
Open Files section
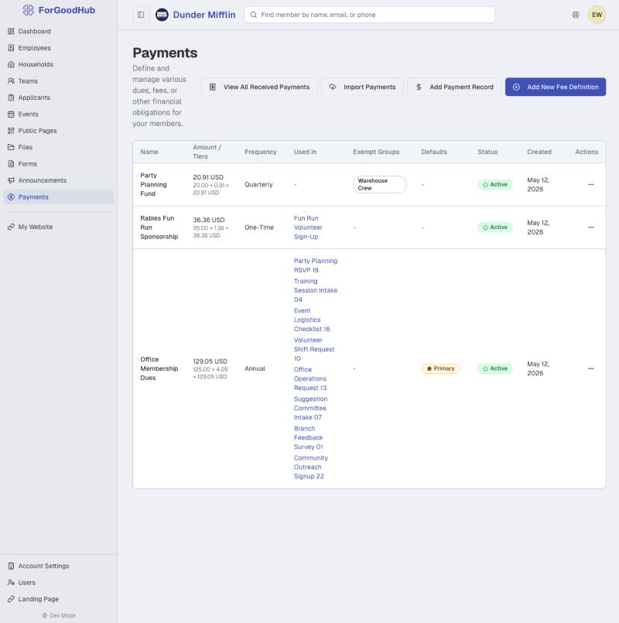(59, 147)
